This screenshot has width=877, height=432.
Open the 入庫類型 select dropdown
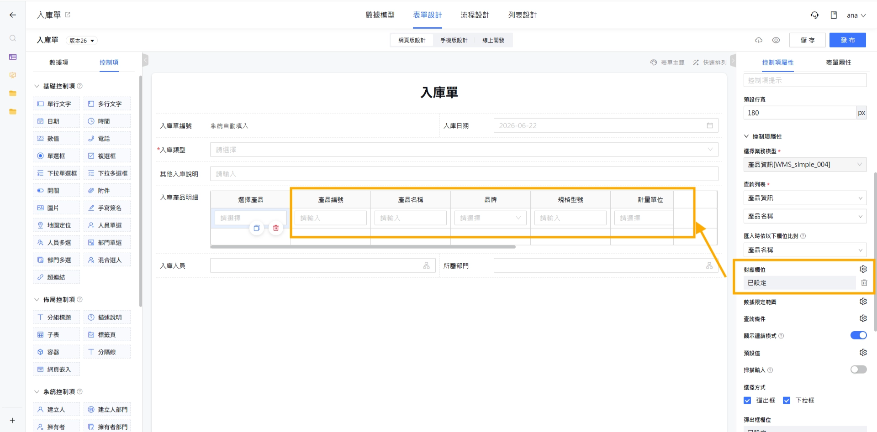point(464,150)
